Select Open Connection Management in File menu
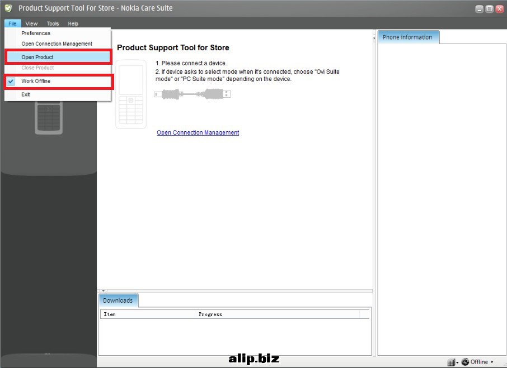 pyautogui.click(x=58, y=44)
